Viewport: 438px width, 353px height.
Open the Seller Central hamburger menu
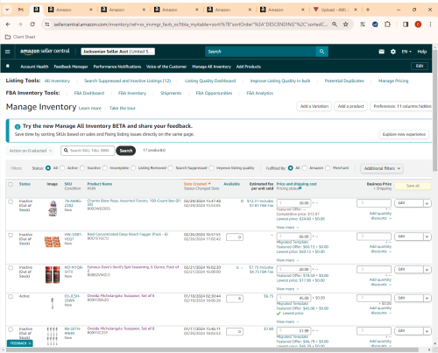pyautogui.click(x=8, y=52)
